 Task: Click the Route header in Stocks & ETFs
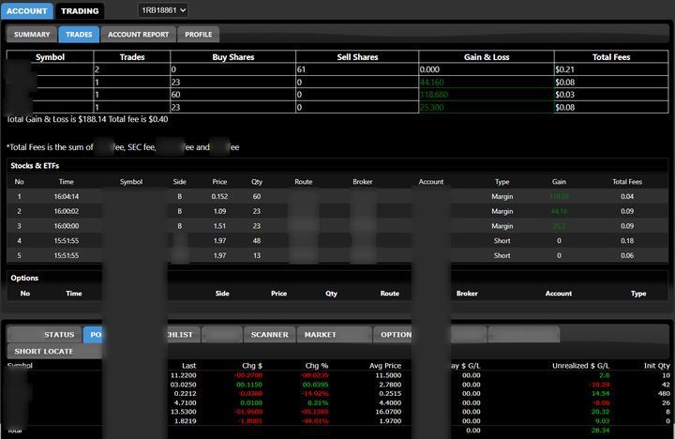(304, 182)
